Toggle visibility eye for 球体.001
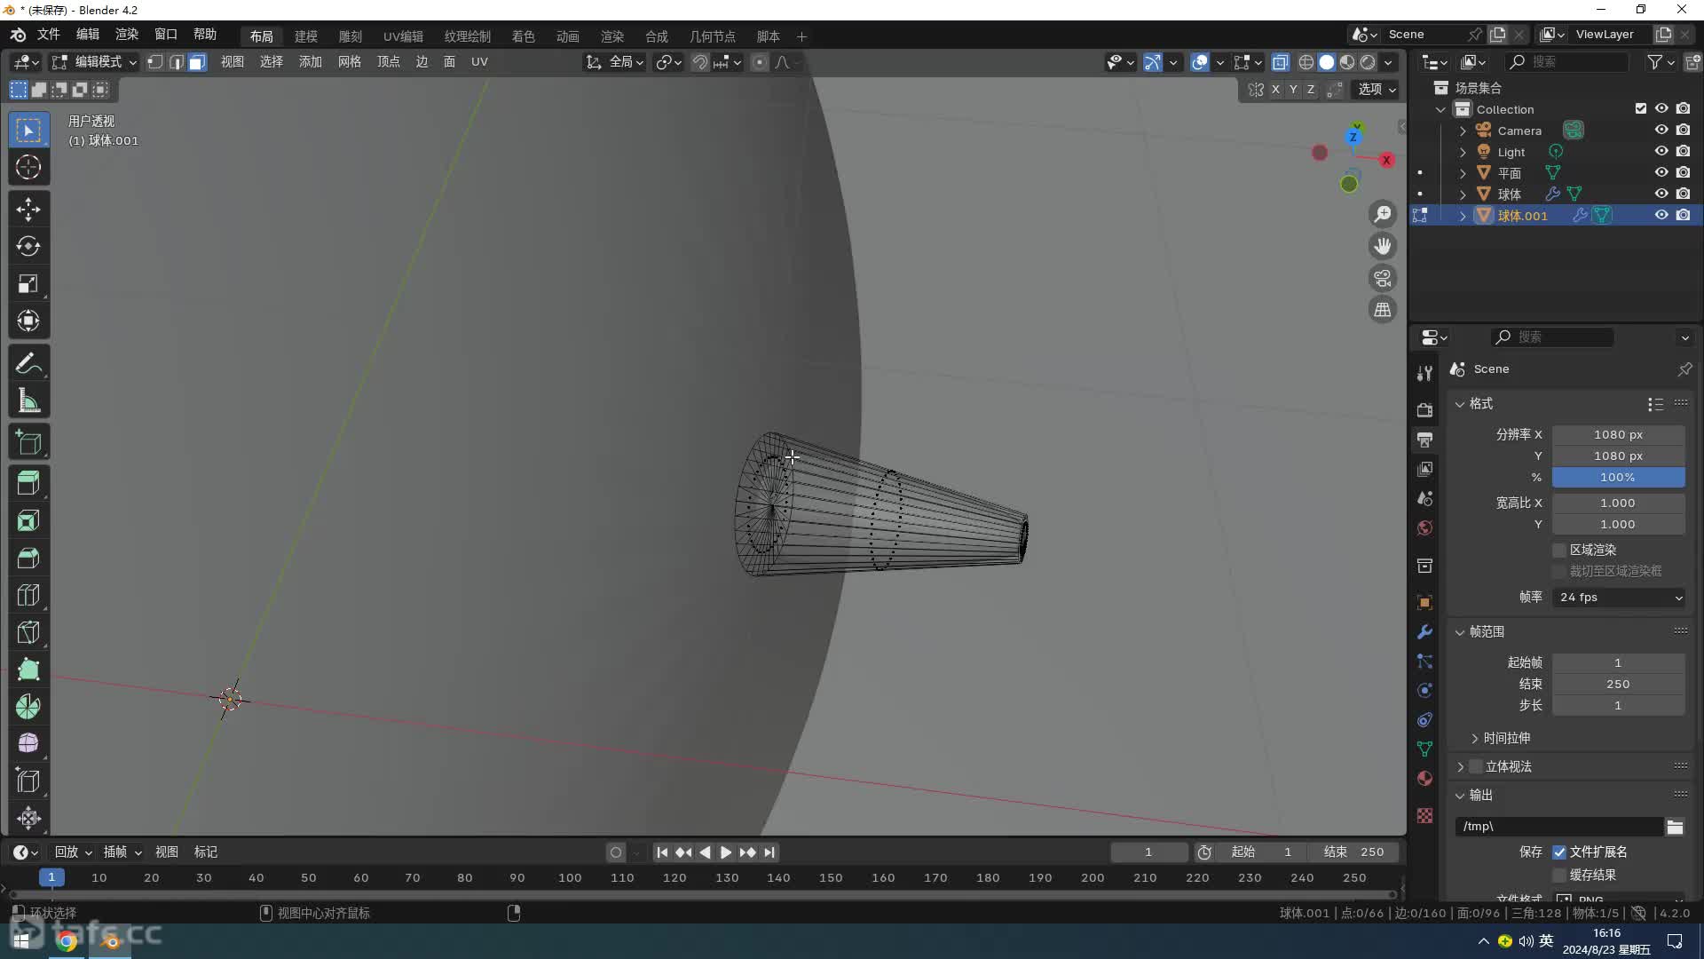1704x959 pixels. tap(1661, 216)
